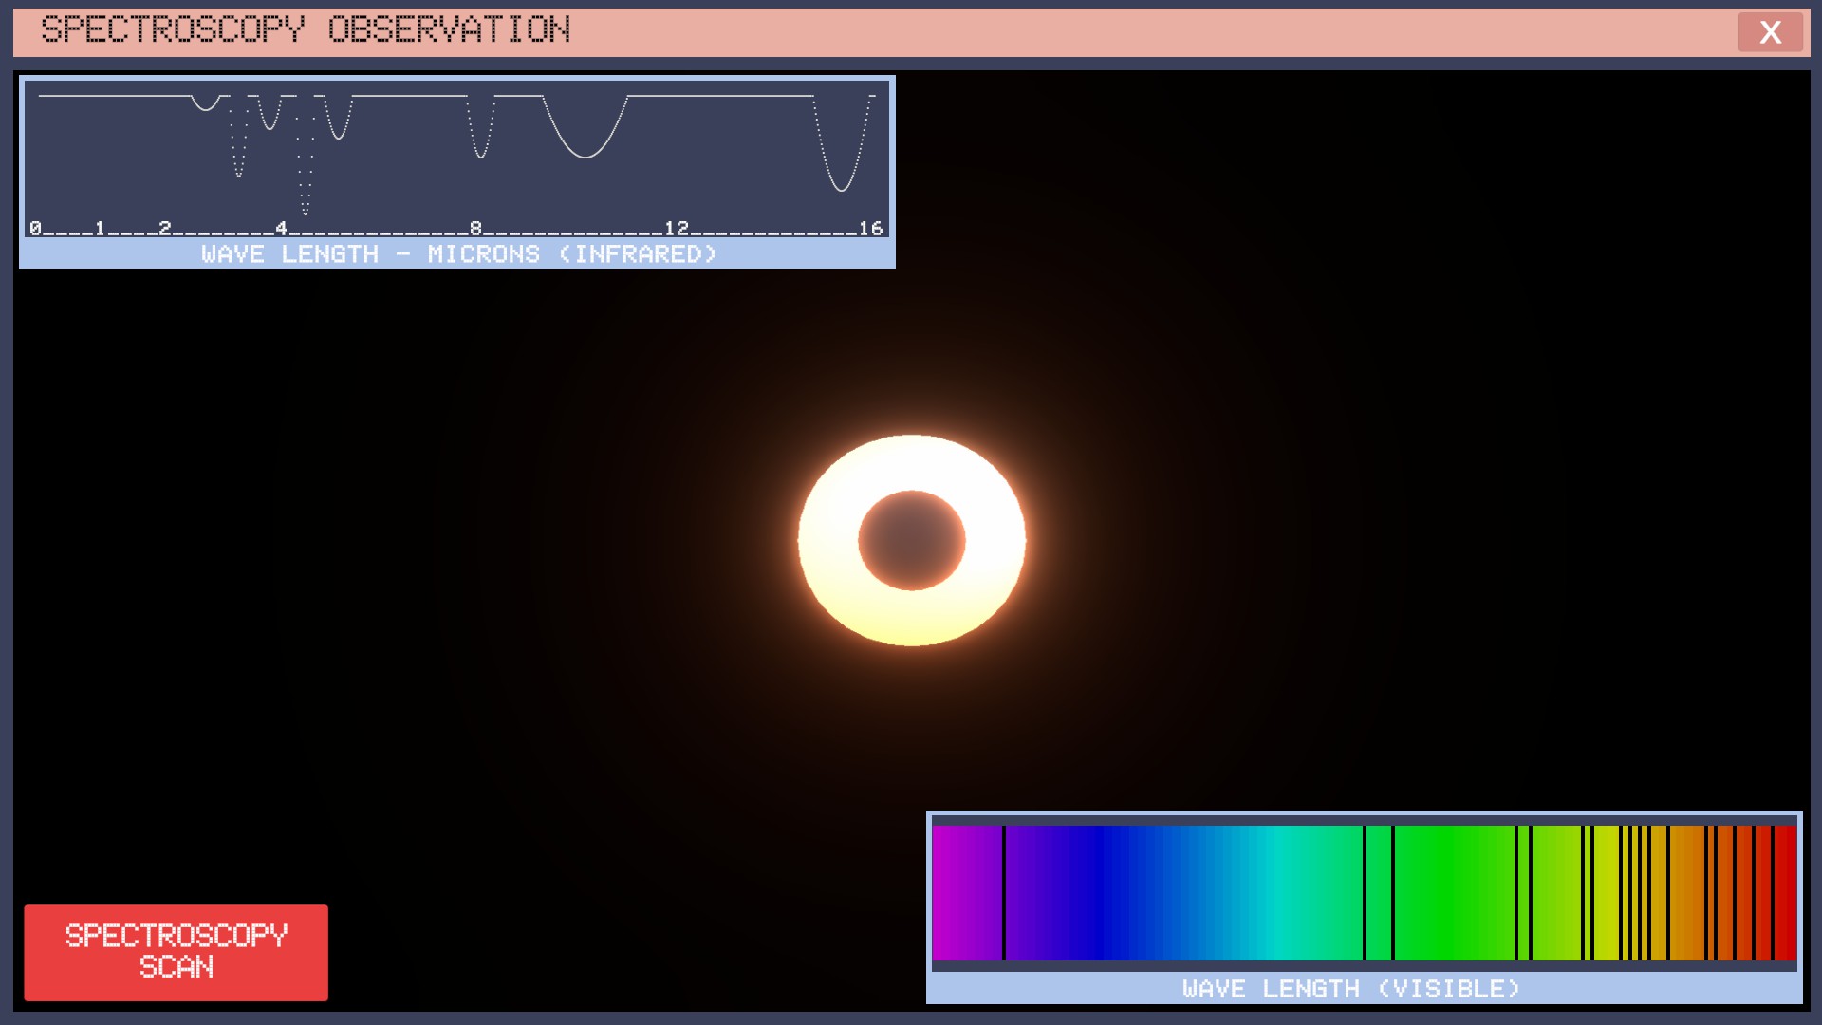
Task: Click the black absorption line in violet
Action: [x=1003, y=892]
